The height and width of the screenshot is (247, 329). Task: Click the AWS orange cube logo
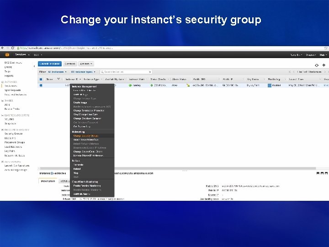pyautogui.click(x=7, y=54)
